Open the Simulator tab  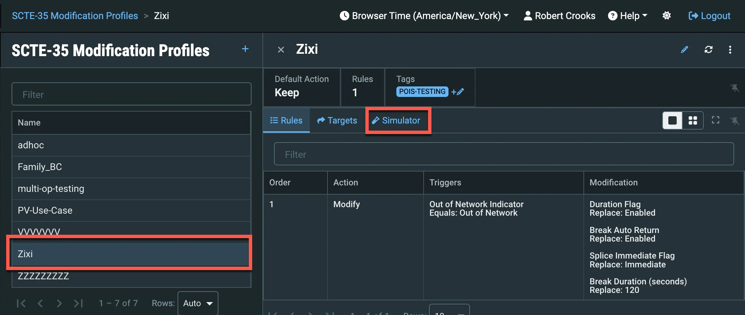[x=396, y=120]
